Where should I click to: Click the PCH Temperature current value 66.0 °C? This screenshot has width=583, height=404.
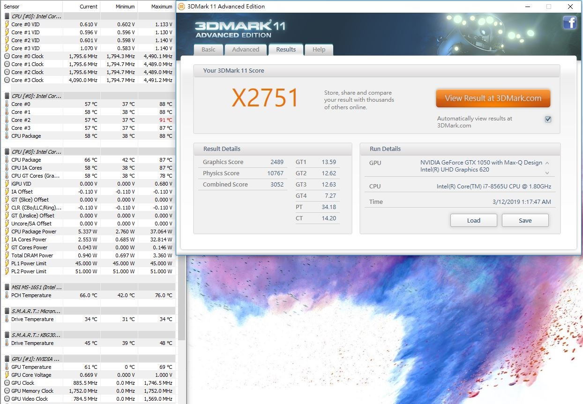coord(88,295)
